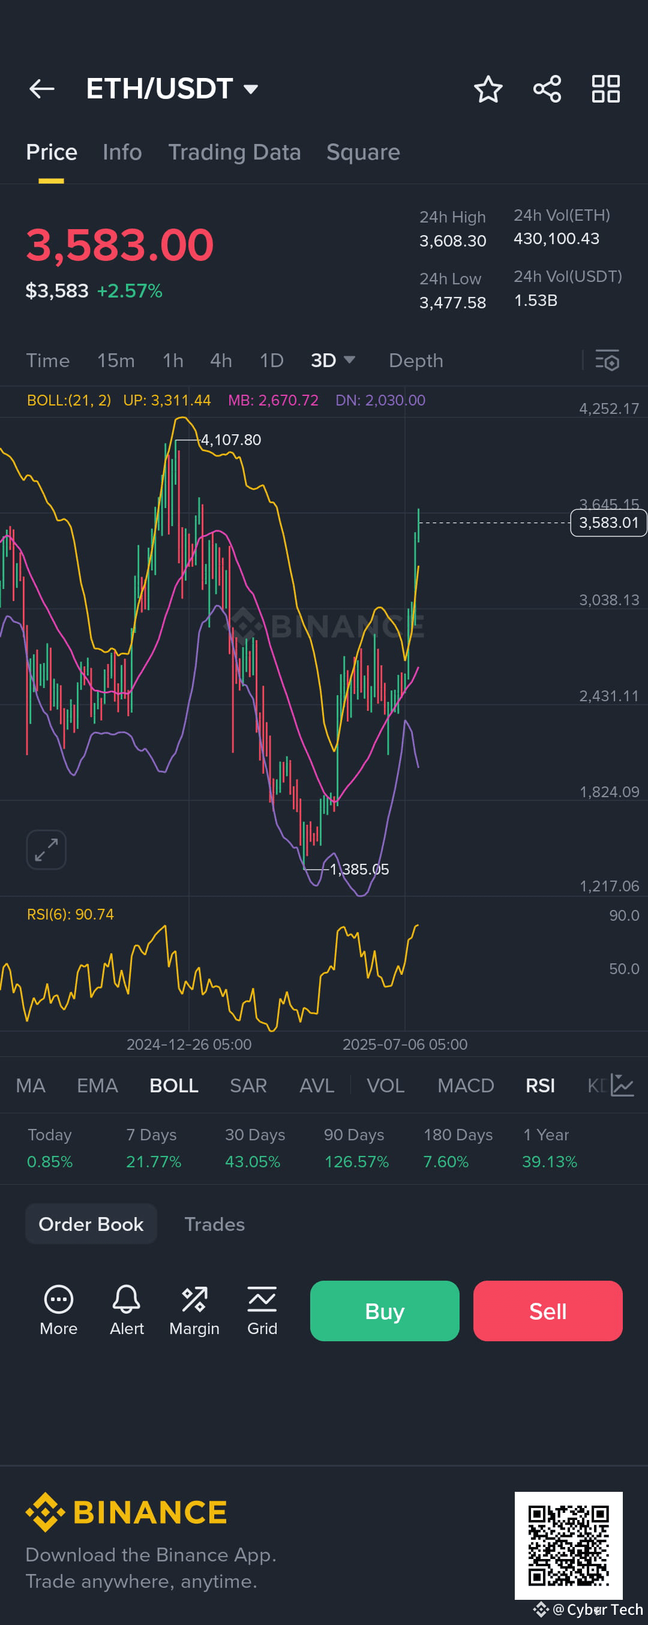This screenshot has height=1625, width=648.
Task: Toggle the EMA indicator
Action: coord(97,1085)
